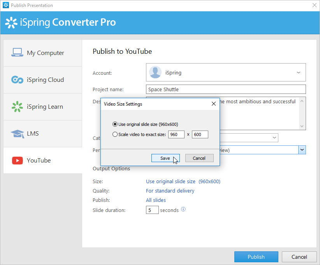This screenshot has width=320, height=265.
Task: Select Use original slide size radio
Action: pos(115,124)
